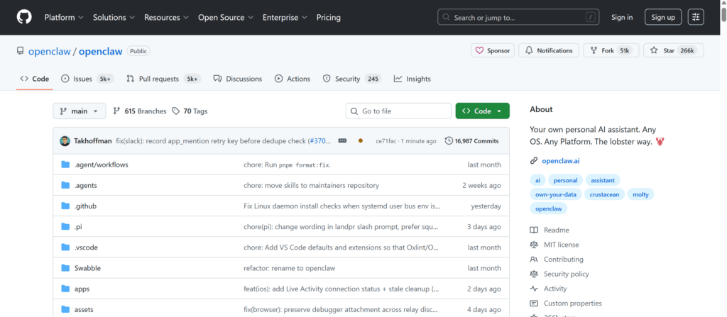View the 615 Branches link
This screenshot has height=317, width=727.
tap(140, 111)
